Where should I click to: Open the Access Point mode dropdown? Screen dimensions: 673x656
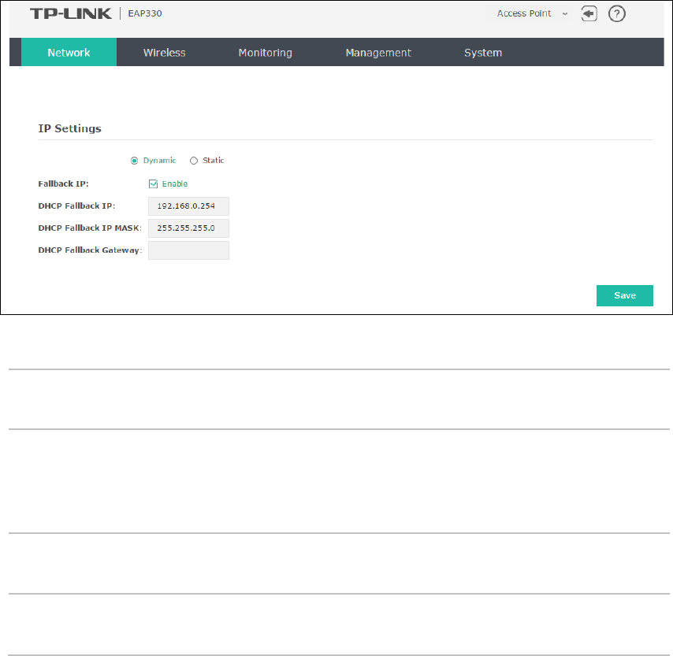point(529,13)
